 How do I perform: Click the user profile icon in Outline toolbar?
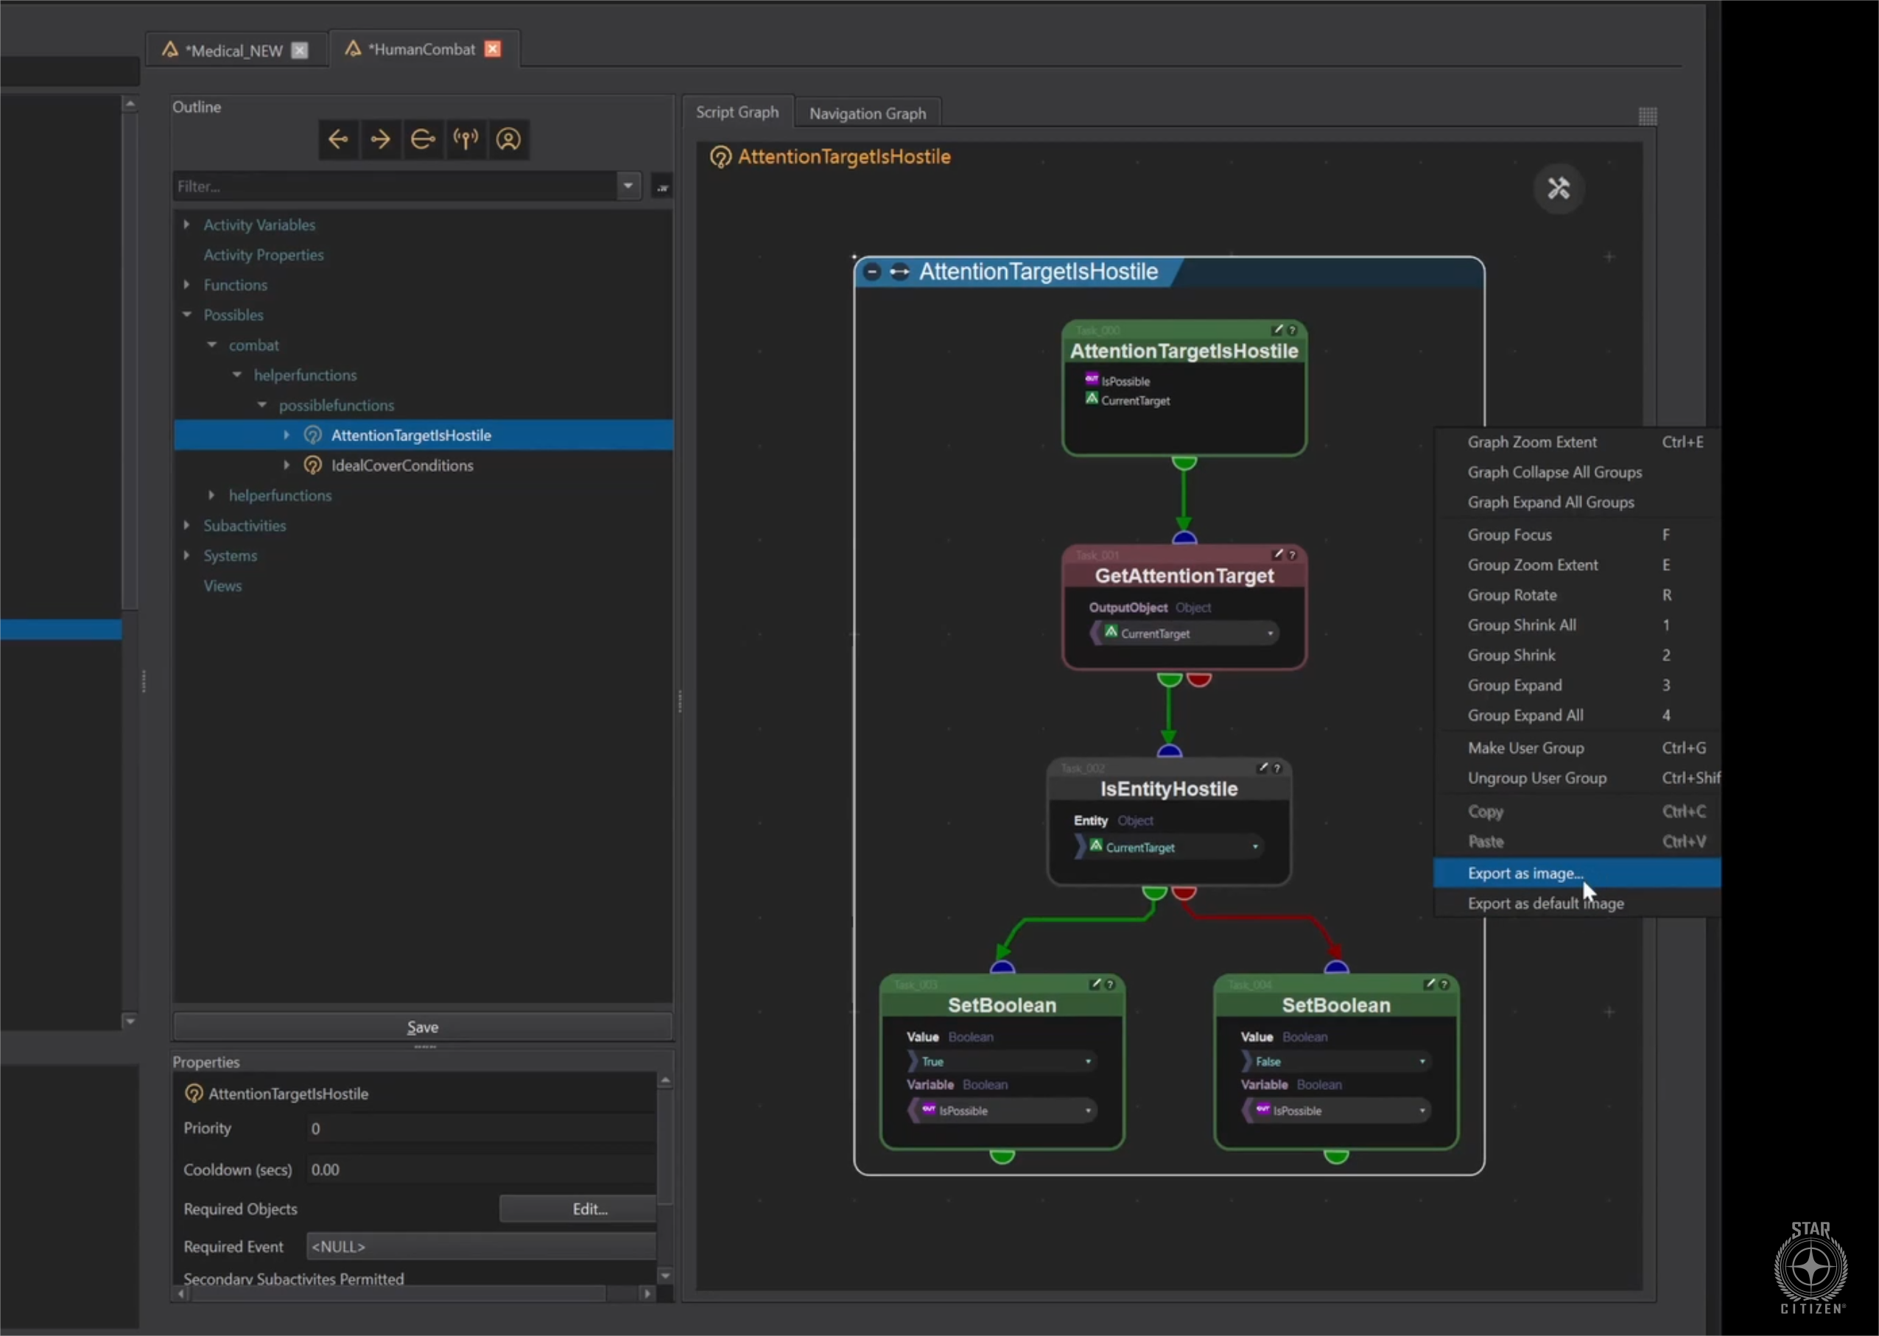click(x=508, y=139)
